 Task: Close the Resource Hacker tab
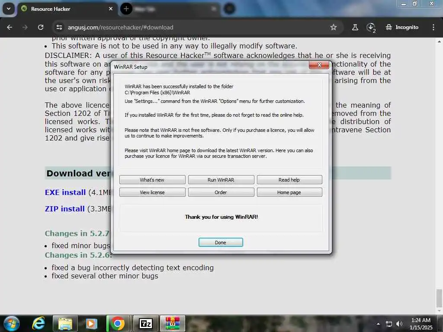111,9
